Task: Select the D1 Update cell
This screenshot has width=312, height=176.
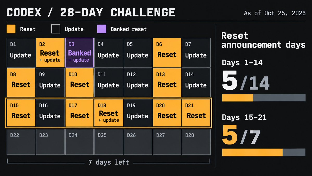Action: click(x=21, y=53)
